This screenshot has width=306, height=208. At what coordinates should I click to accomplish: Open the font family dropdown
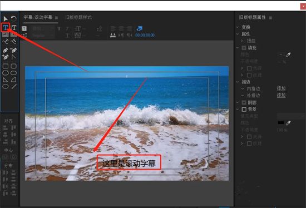coord(43,29)
